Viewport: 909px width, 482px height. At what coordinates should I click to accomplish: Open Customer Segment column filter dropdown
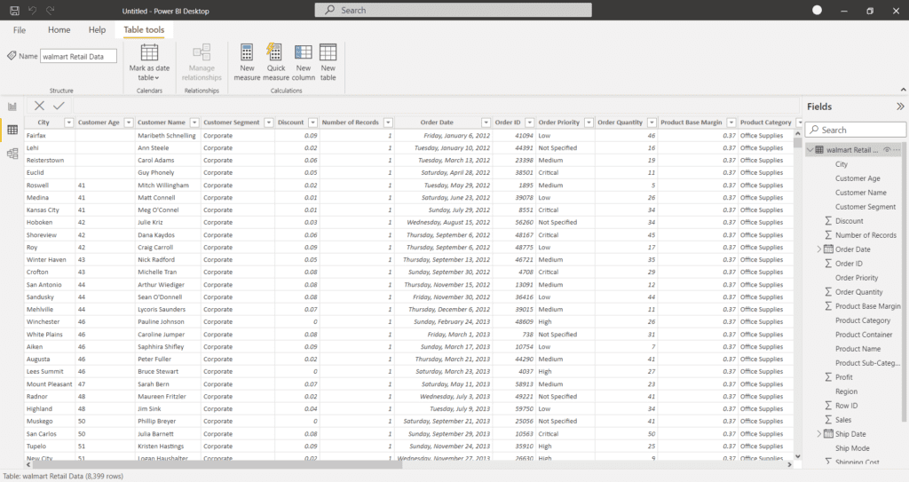(x=268, y=122)
